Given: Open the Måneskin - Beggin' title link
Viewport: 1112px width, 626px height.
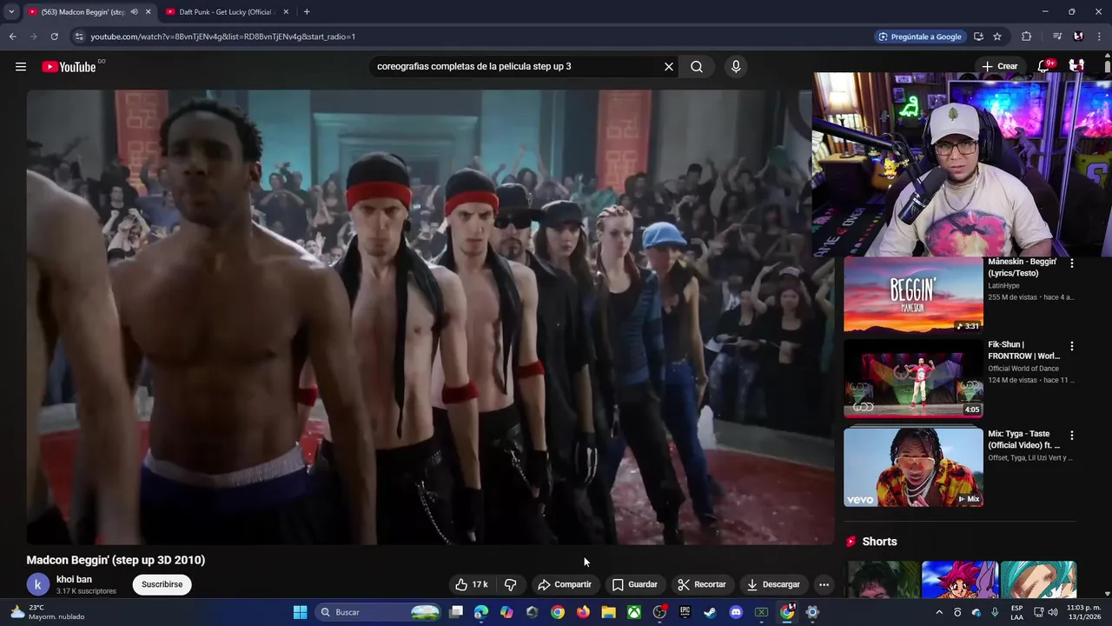Looking at the screenshot, I should (x=1022, y=267).
